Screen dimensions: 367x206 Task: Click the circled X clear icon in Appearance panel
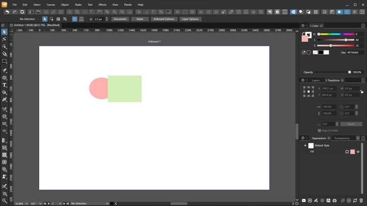pyautogui.click(x=349, y=200)
